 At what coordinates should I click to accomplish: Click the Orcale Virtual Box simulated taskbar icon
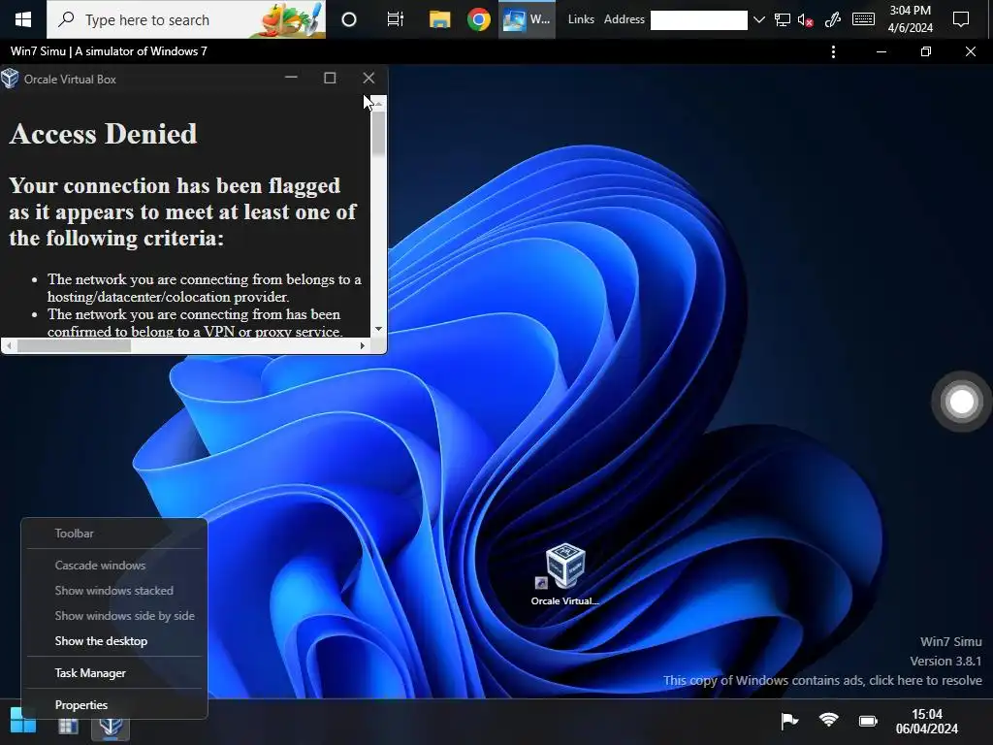(111, 726)
